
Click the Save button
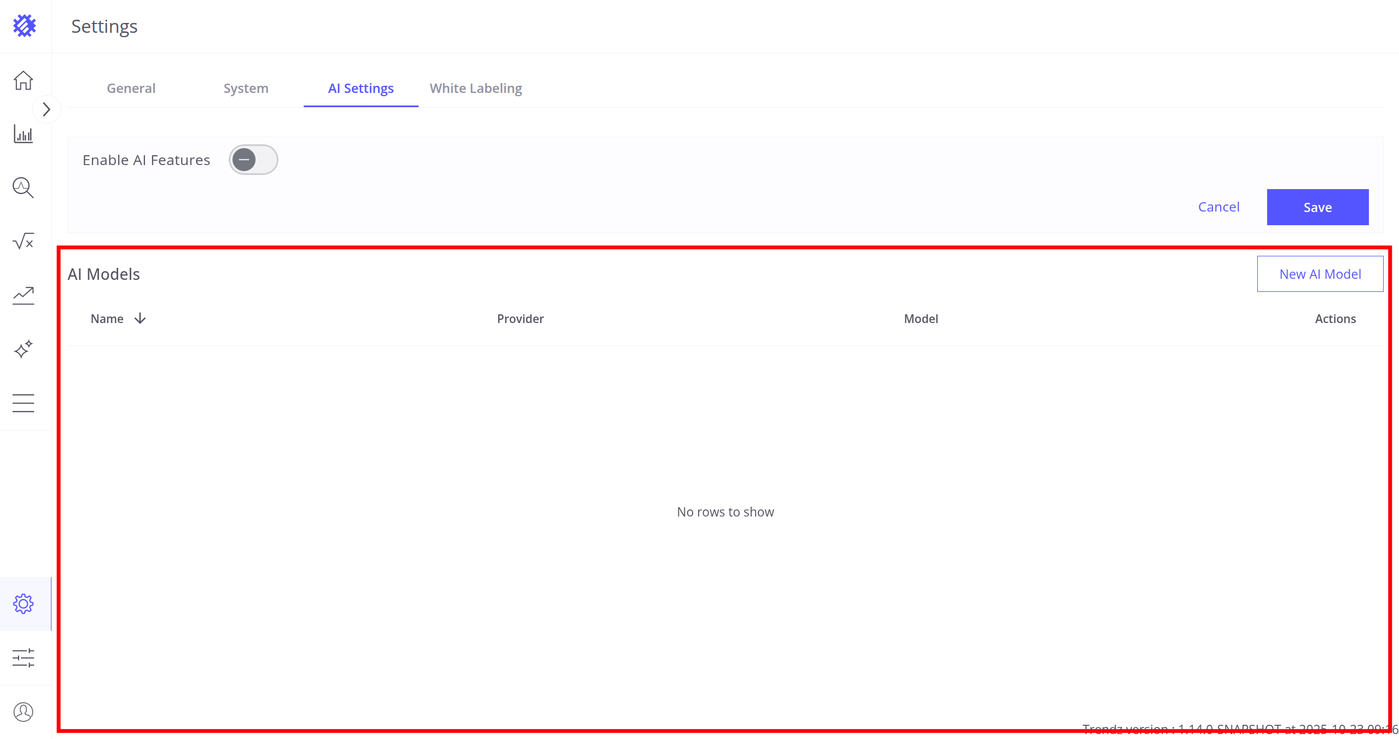tap(1317, 207)
